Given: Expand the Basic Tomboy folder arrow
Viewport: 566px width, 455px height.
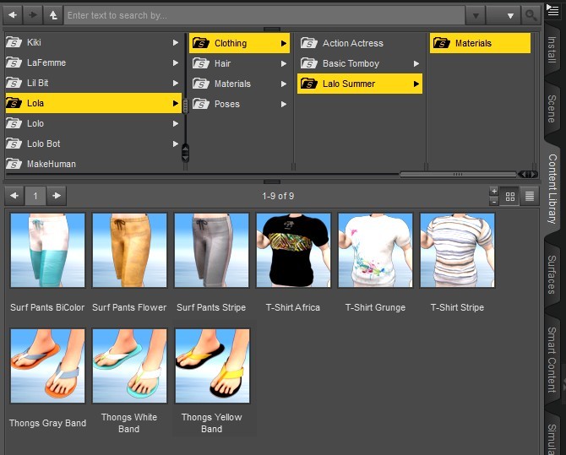Looking at the screenshot, I should (416, 63).
